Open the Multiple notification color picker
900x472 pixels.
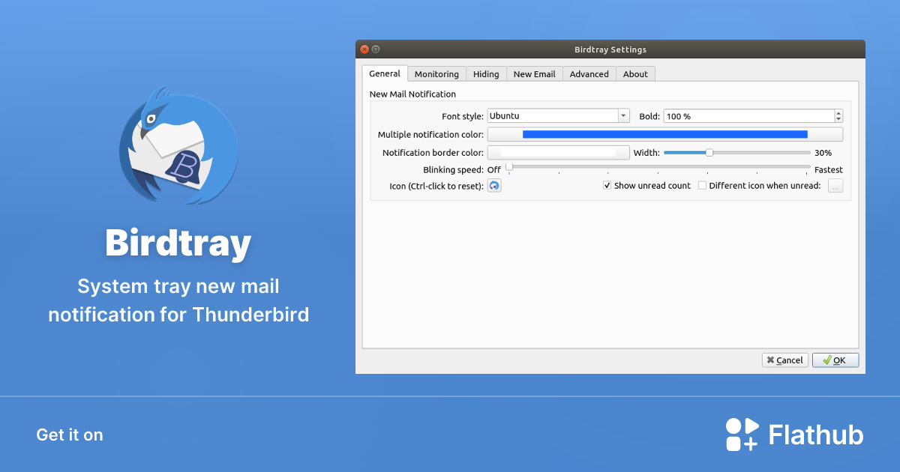click(664, 134)
